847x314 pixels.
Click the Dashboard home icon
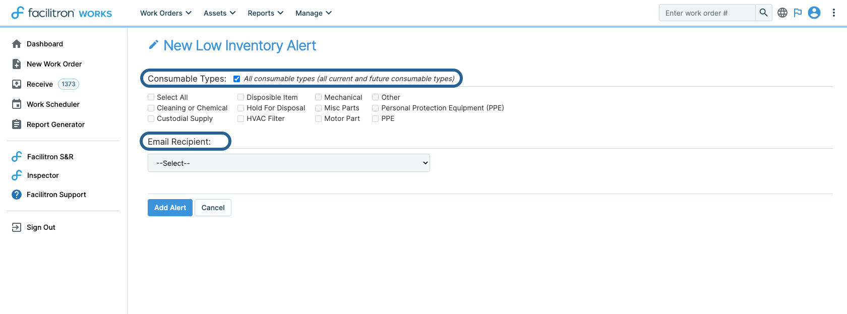[x=17, y=44]
